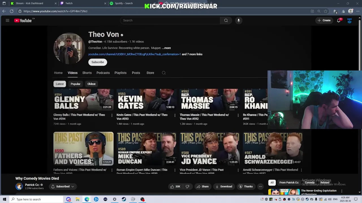Open options for JD Vance video
The height and width of the screenshot is (203, 362).
point(238,170)
